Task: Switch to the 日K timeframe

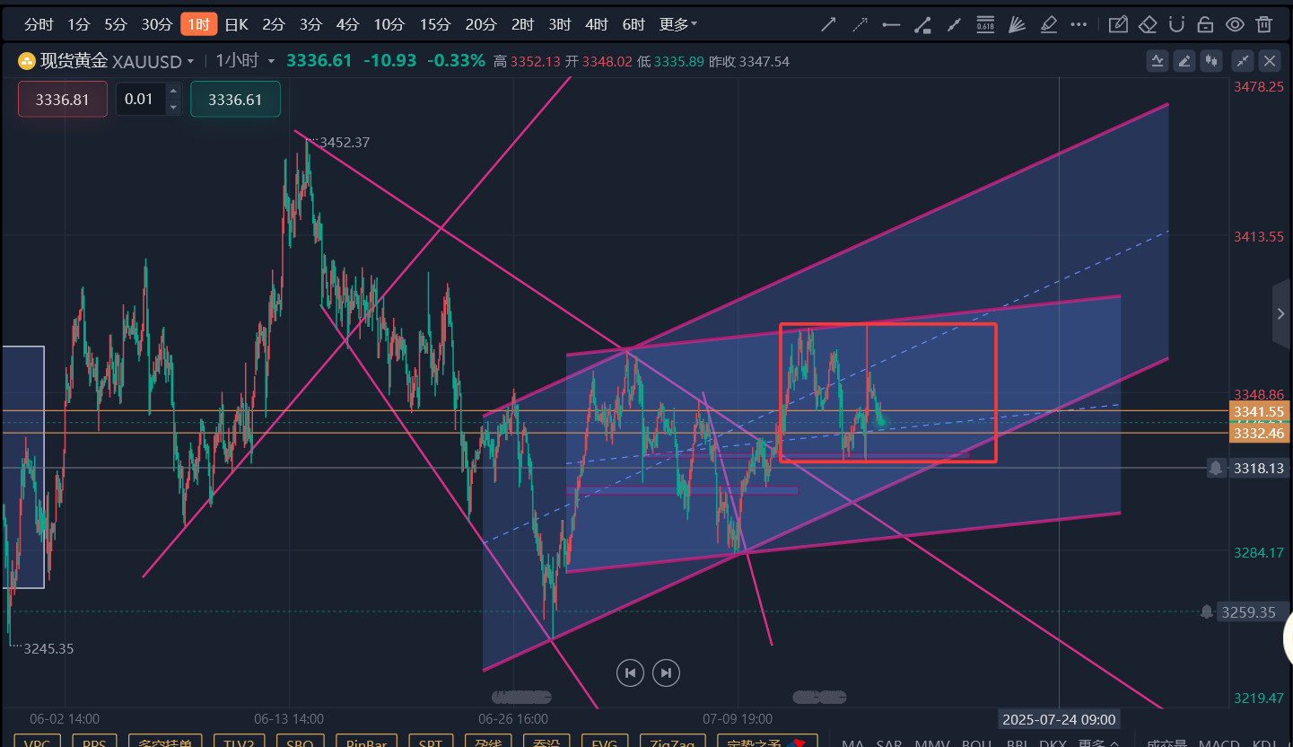Action: pos(236,24)
